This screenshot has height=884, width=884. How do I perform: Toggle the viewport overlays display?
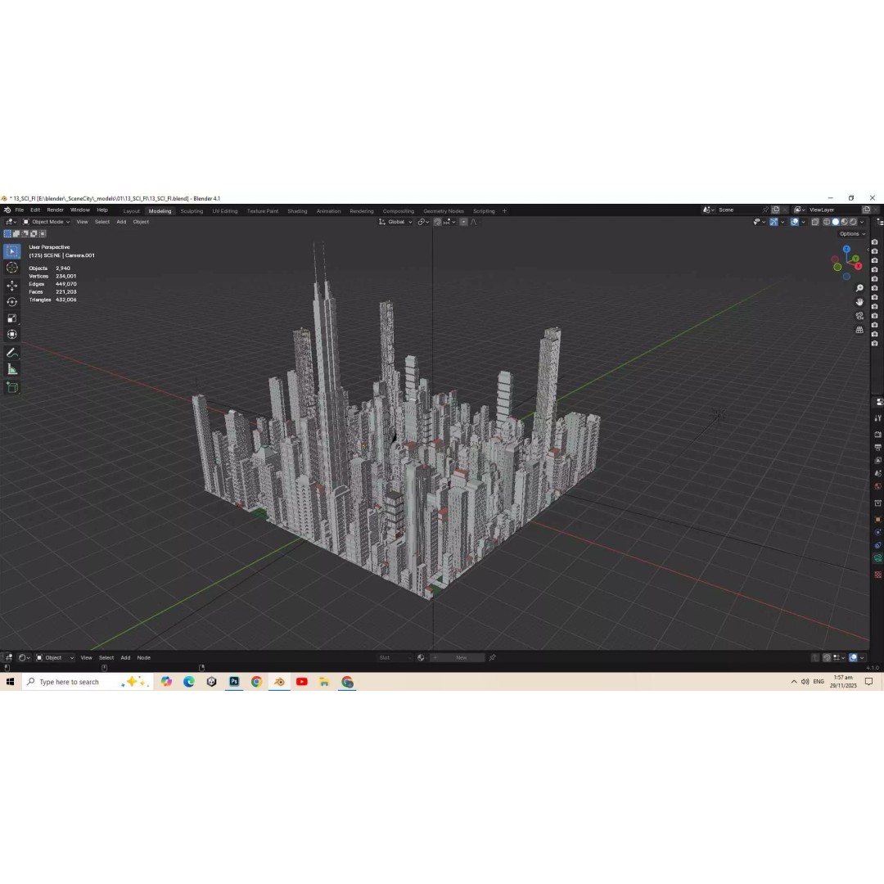(794, 222)
